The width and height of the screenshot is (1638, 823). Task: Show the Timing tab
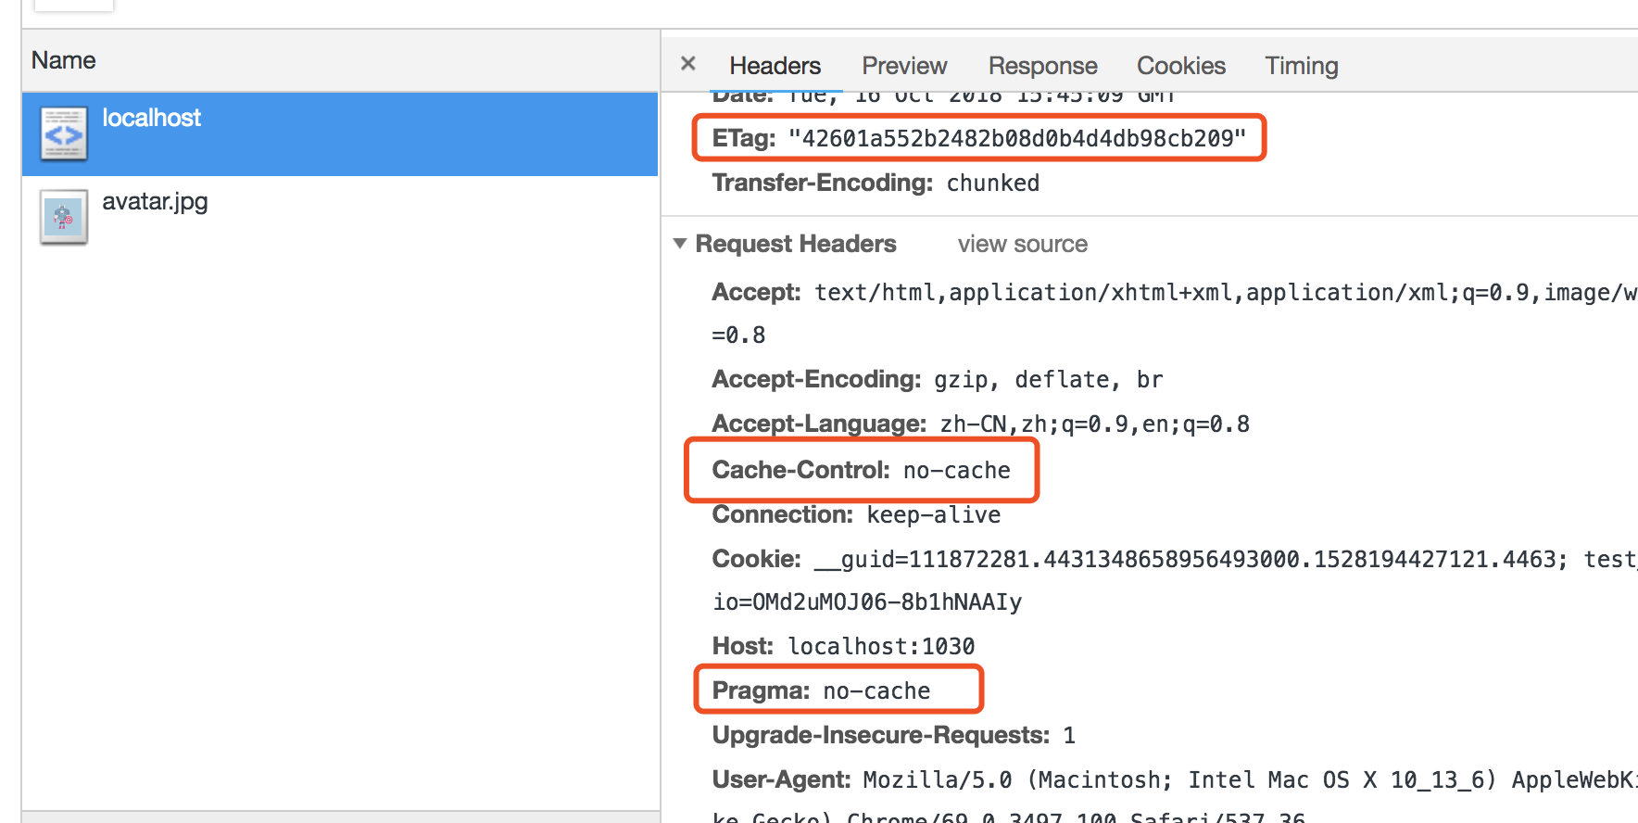click(x=1301, y=66)
